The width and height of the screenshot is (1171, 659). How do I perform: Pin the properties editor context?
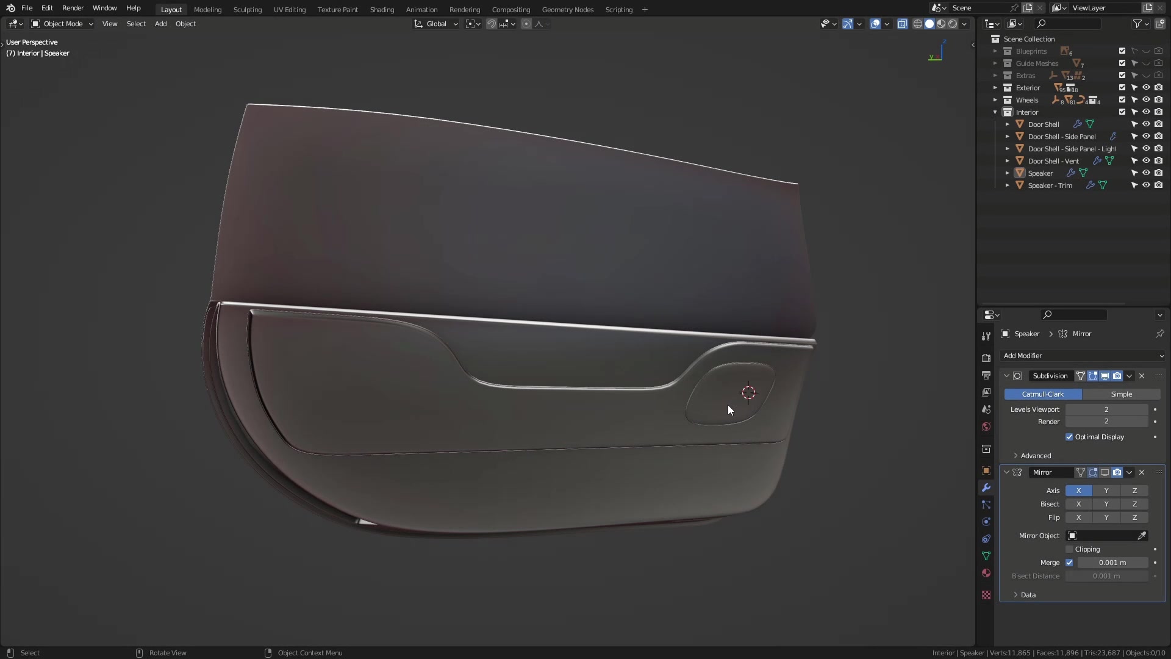1159,334
